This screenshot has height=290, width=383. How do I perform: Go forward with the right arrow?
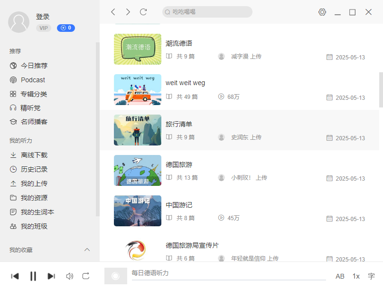tap(128, 12)
